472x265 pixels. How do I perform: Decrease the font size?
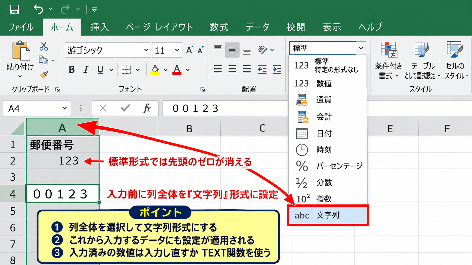[200, 50]
